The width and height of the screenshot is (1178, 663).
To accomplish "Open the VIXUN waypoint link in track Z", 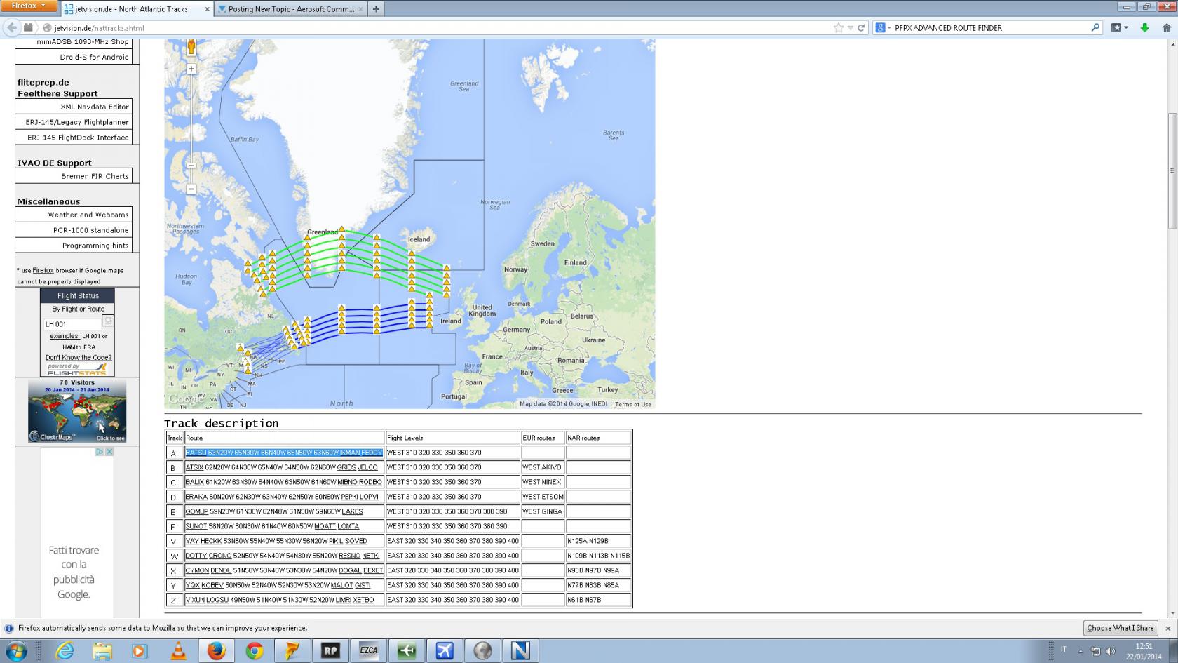I will [195, 600].
